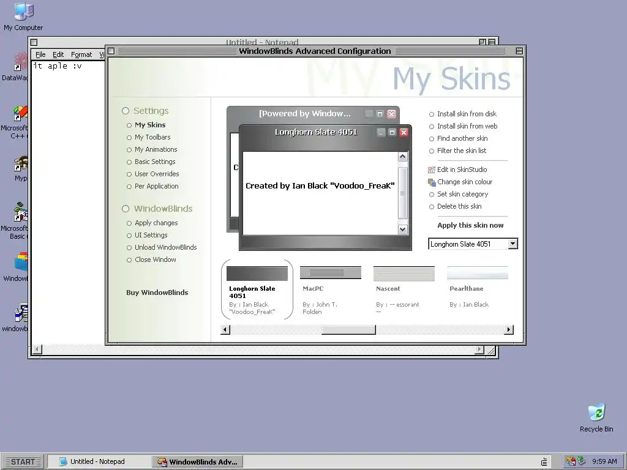Open the Longhorn Slate 4051 skin dropdown
Image resolution: width=627 pixels, height=470 pixels.
(x=512, y=244)
